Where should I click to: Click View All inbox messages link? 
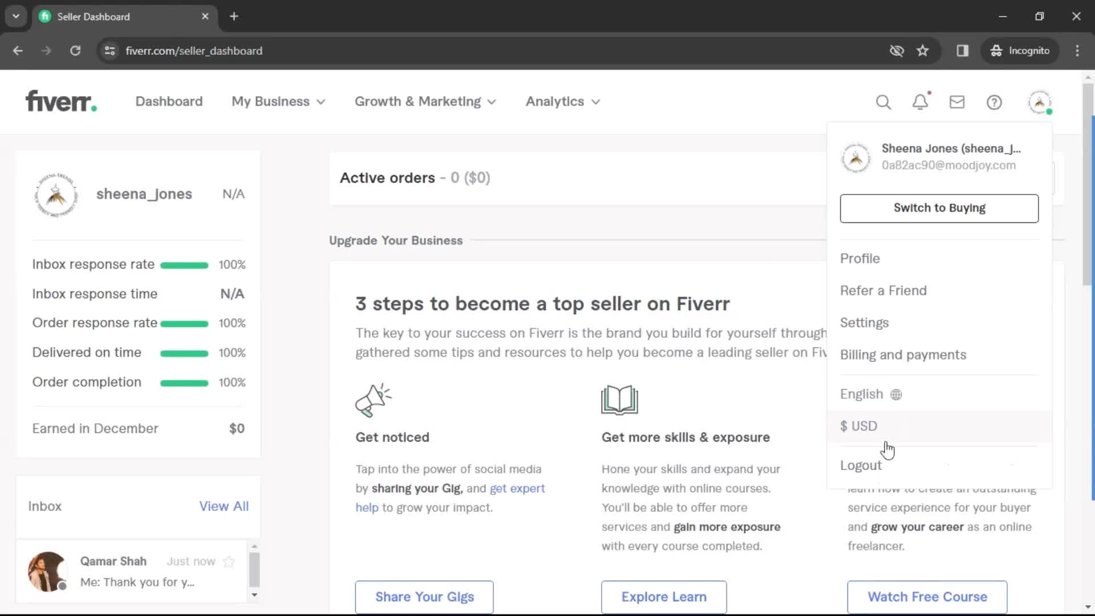(224, 505)
